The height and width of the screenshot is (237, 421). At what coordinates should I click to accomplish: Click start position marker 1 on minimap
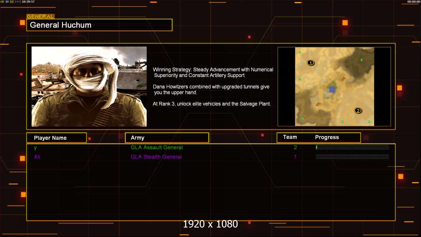pos(311,63)
